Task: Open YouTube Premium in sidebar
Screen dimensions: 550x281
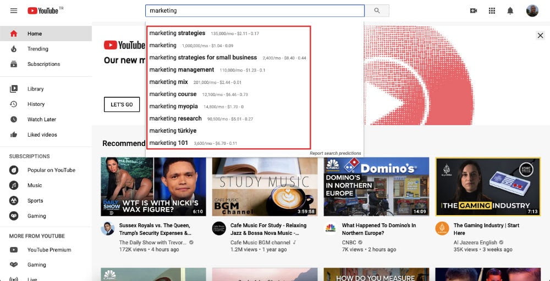Action: point(46,250)
